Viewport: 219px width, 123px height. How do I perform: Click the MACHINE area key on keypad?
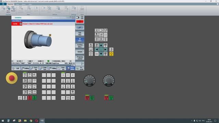click(x=96, y=30)
